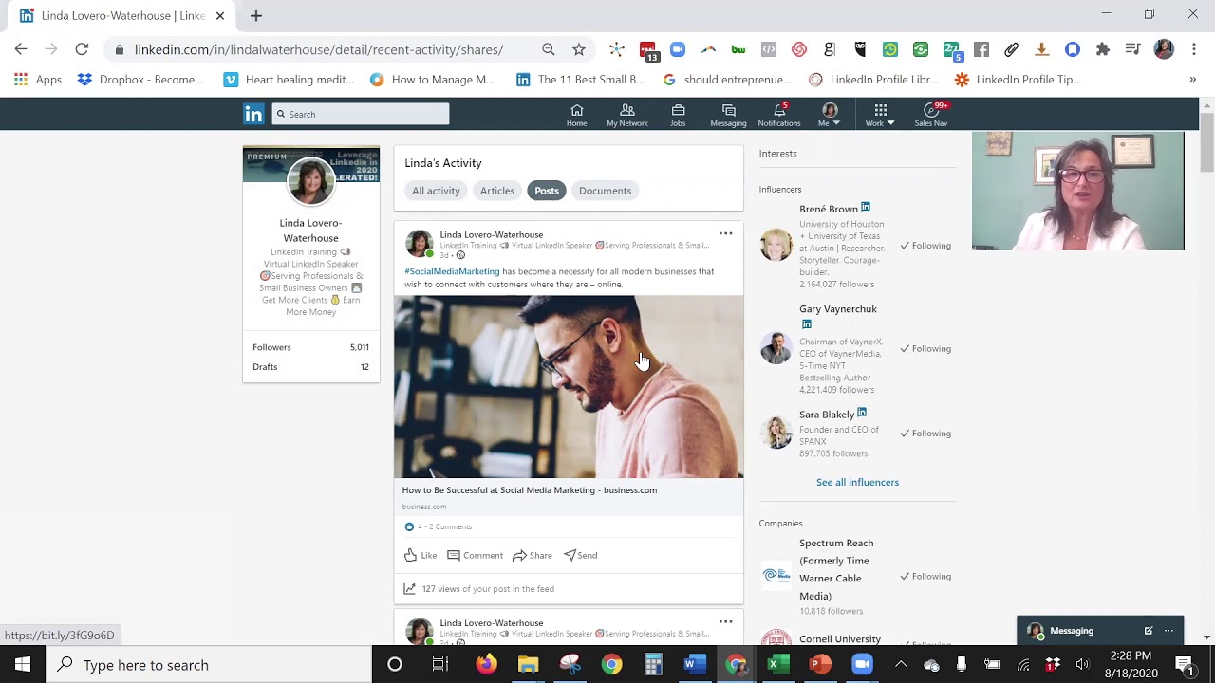Viewport: 1215px width, 683px height.
Task: Open Windows Start menu
Action: (x=23, y=665)
